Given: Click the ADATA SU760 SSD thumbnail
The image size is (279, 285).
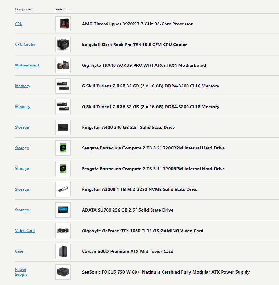Looking at the screenshot, I should point(63,210).
